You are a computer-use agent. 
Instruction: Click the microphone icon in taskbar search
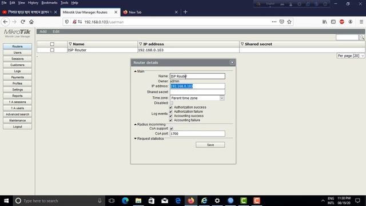click(100, 201)
